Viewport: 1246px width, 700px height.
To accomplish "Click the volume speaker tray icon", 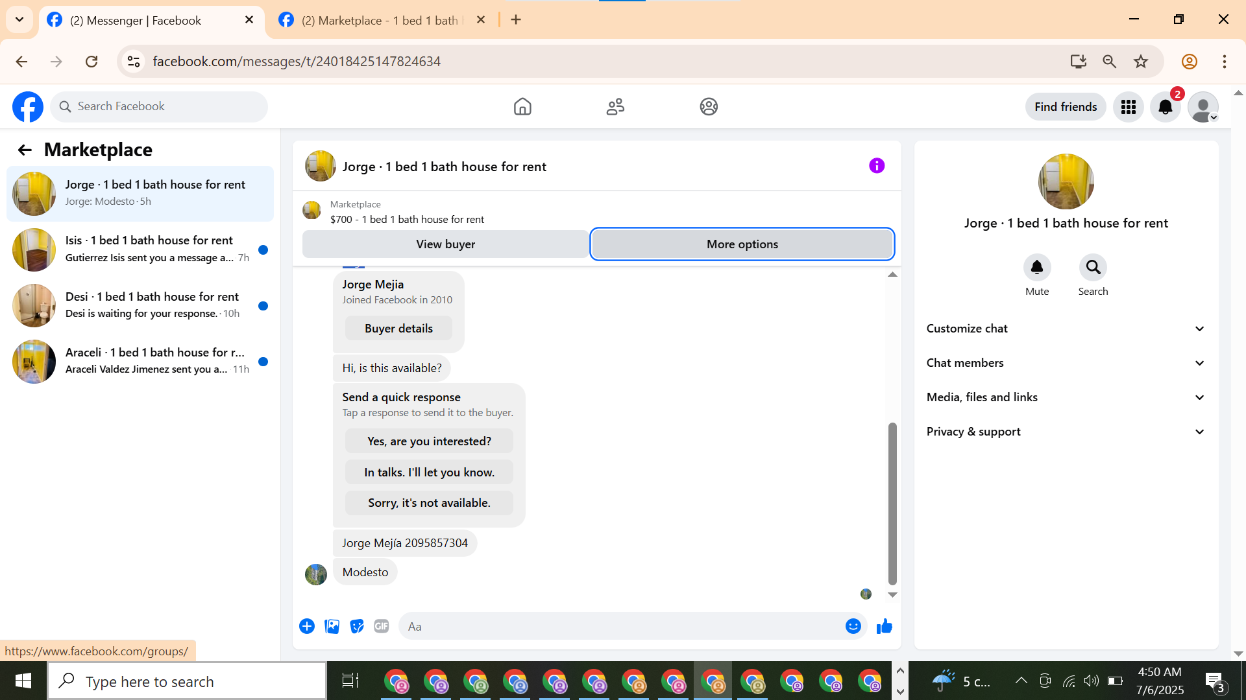I will point(1091,681).
